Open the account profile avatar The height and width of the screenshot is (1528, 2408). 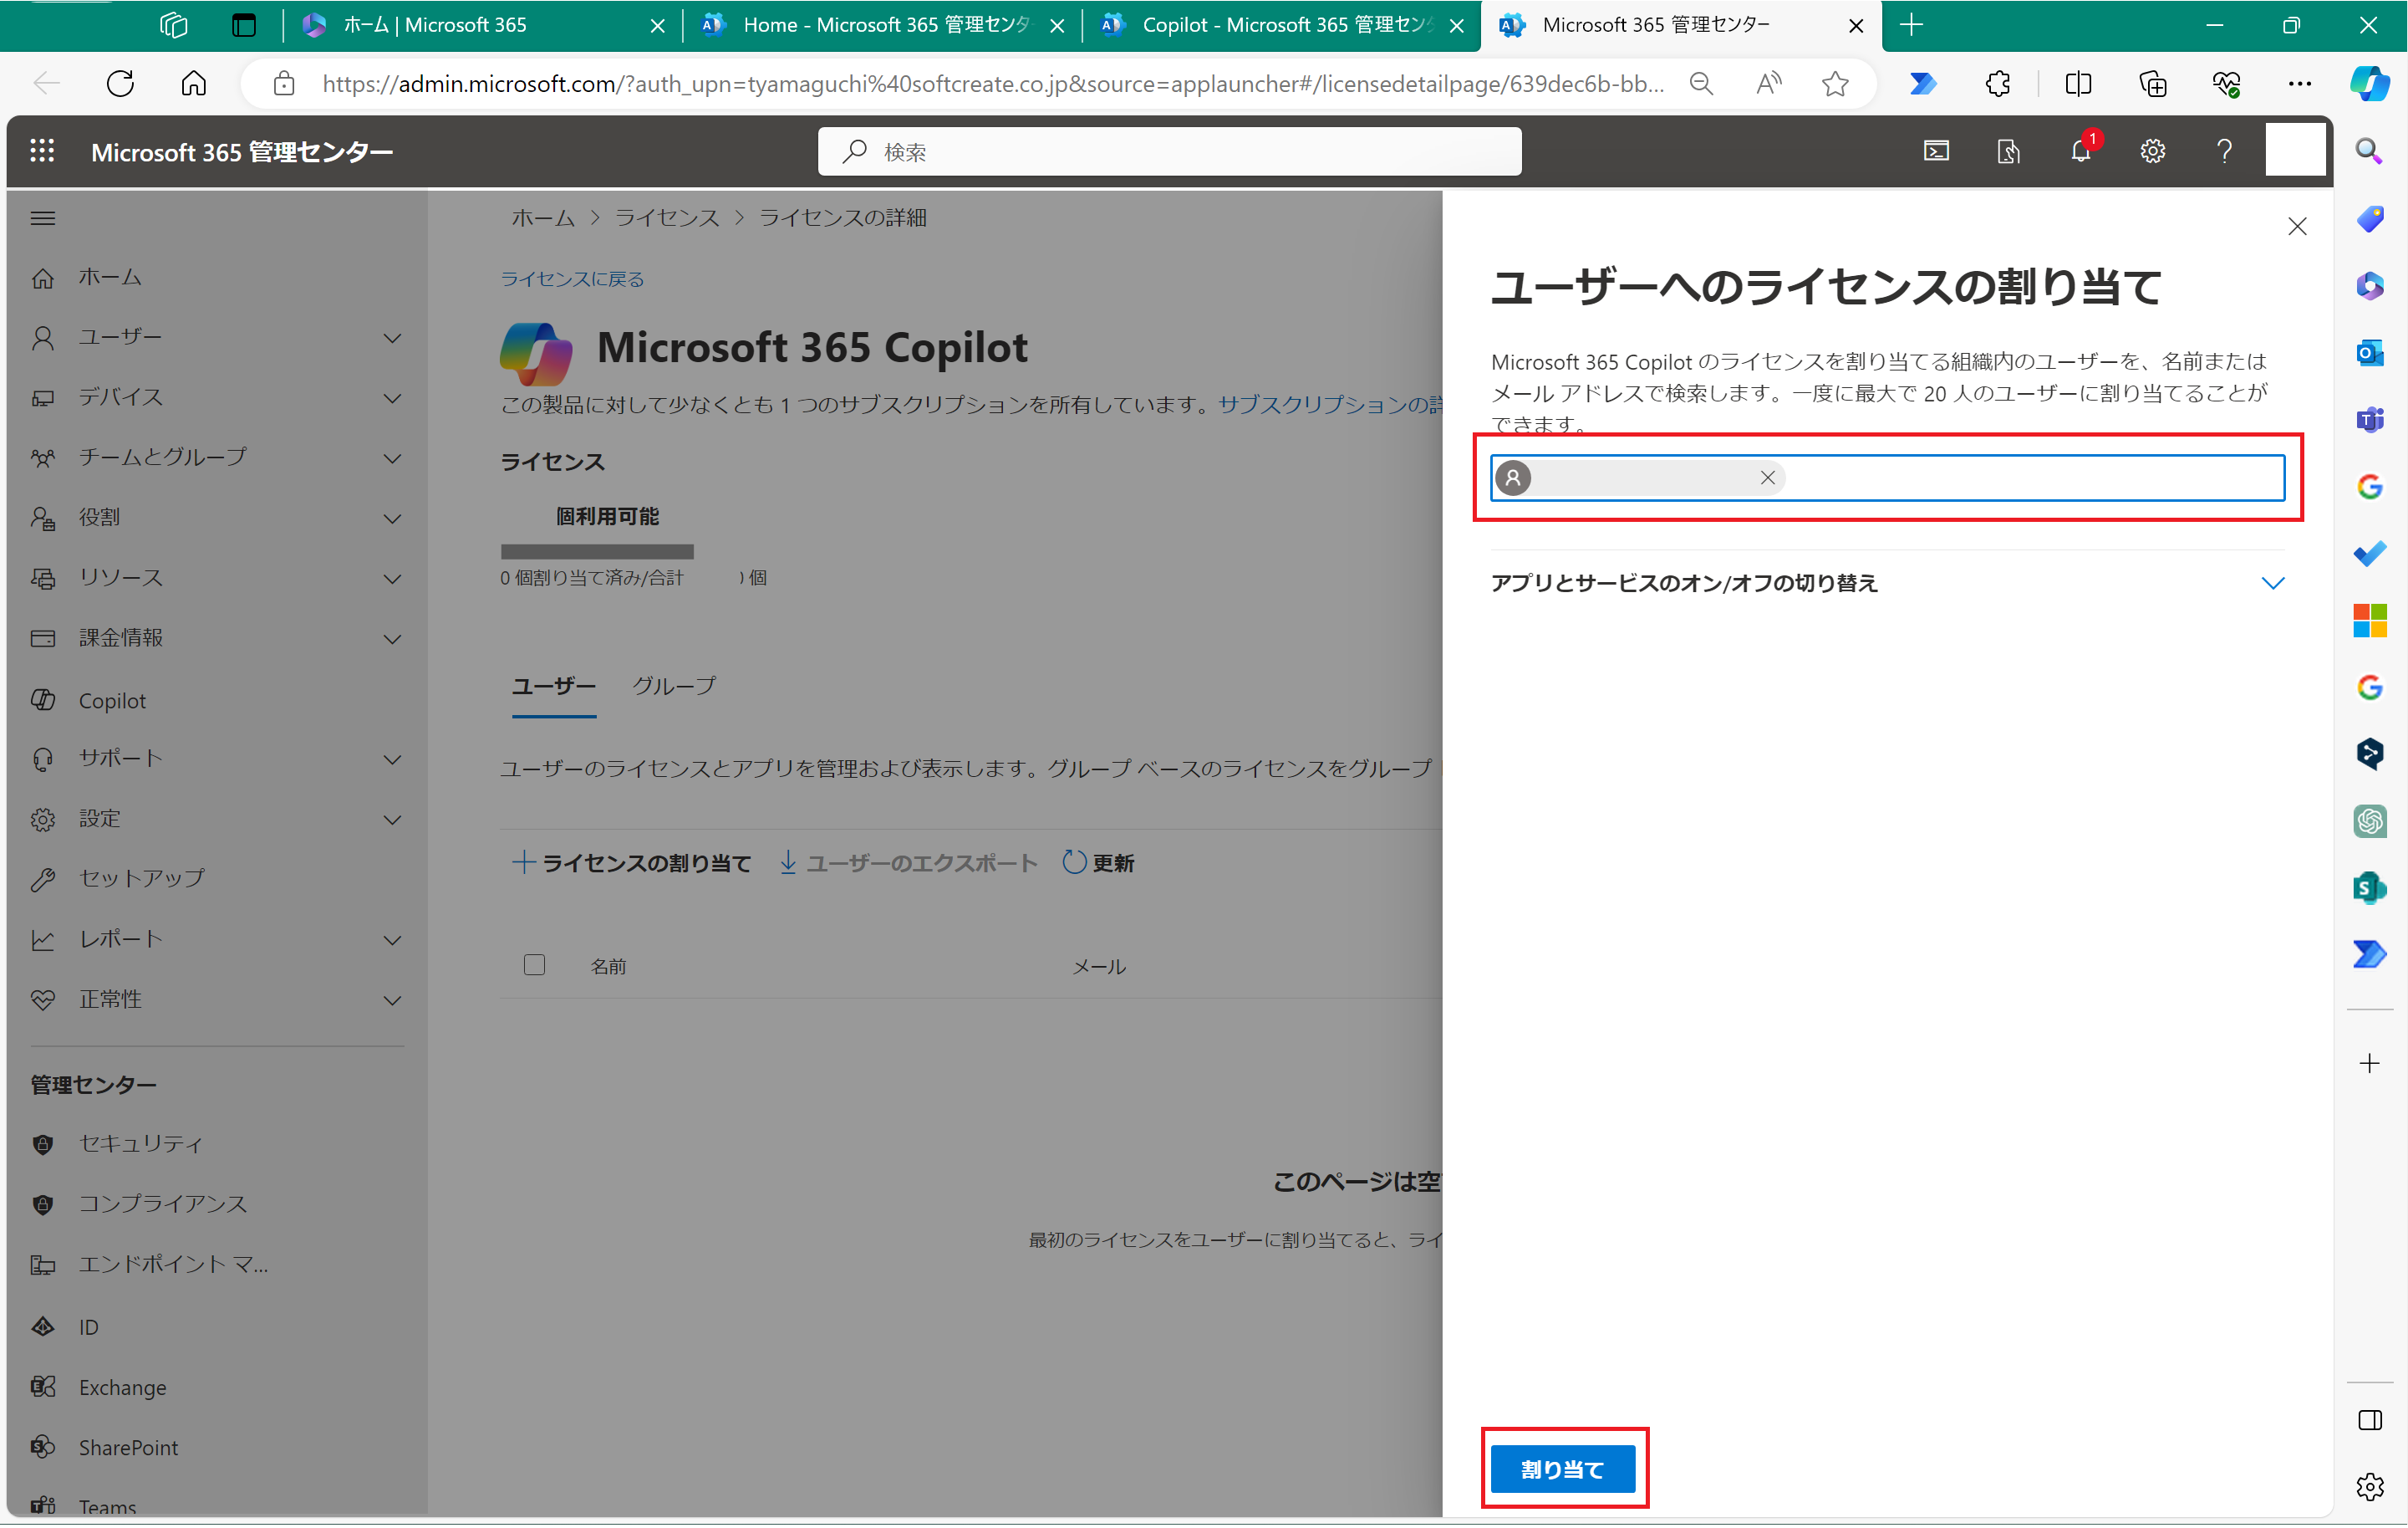(x=2295, y=151)
